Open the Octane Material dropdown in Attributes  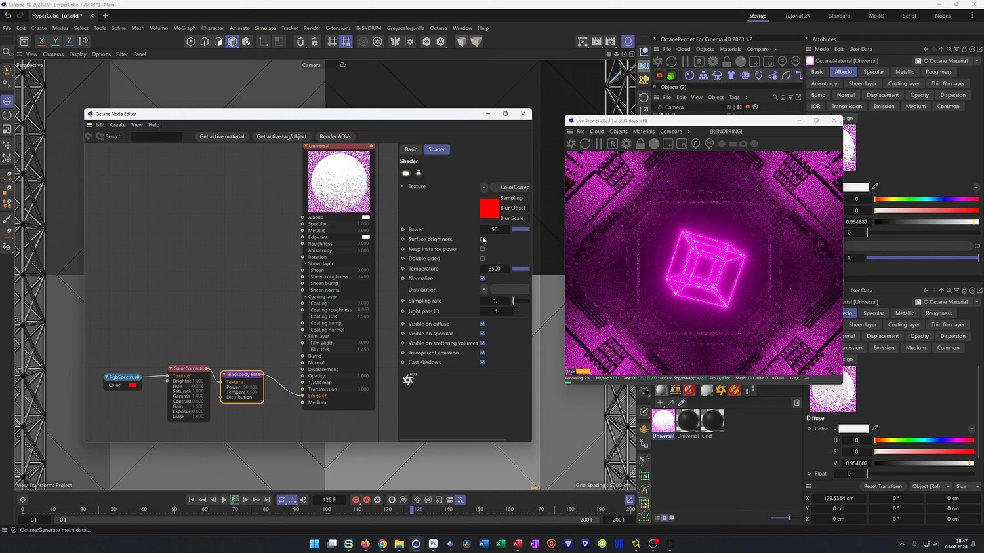click(977, 61)
